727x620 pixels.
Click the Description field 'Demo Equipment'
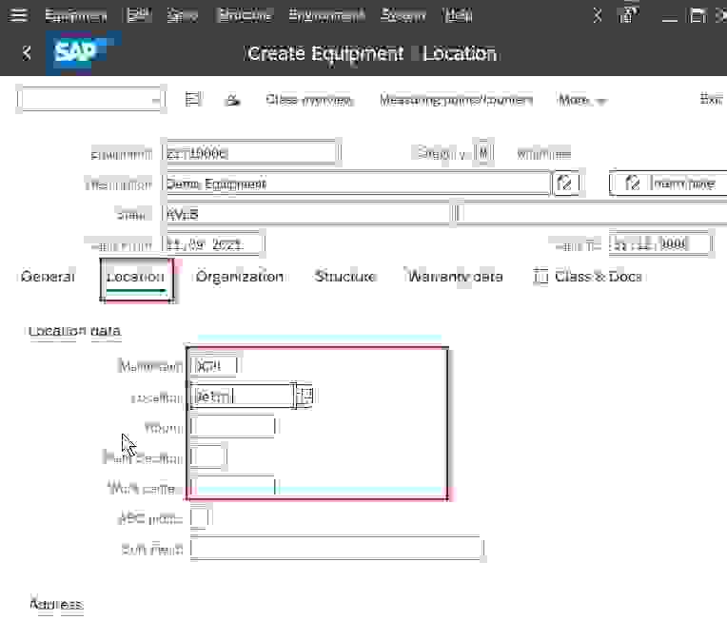tap(356, 184)
